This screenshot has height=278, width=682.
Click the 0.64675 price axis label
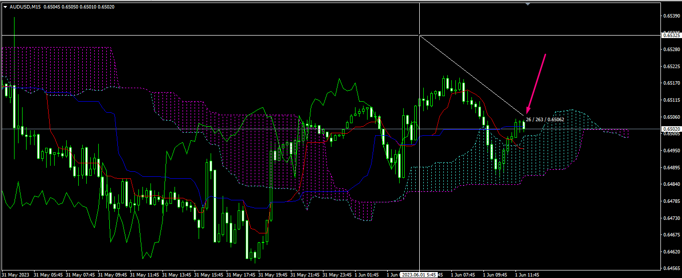tap(671, 235)
